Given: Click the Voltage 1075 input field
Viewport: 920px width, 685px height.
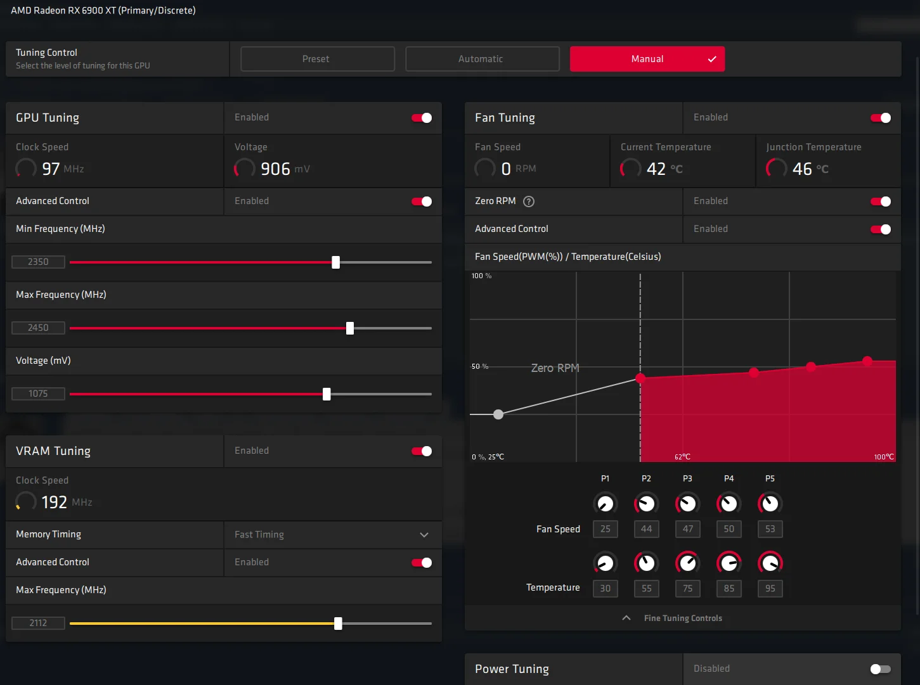Looking at the screenshot, I should pyautogui.click(x=38, y=394).
